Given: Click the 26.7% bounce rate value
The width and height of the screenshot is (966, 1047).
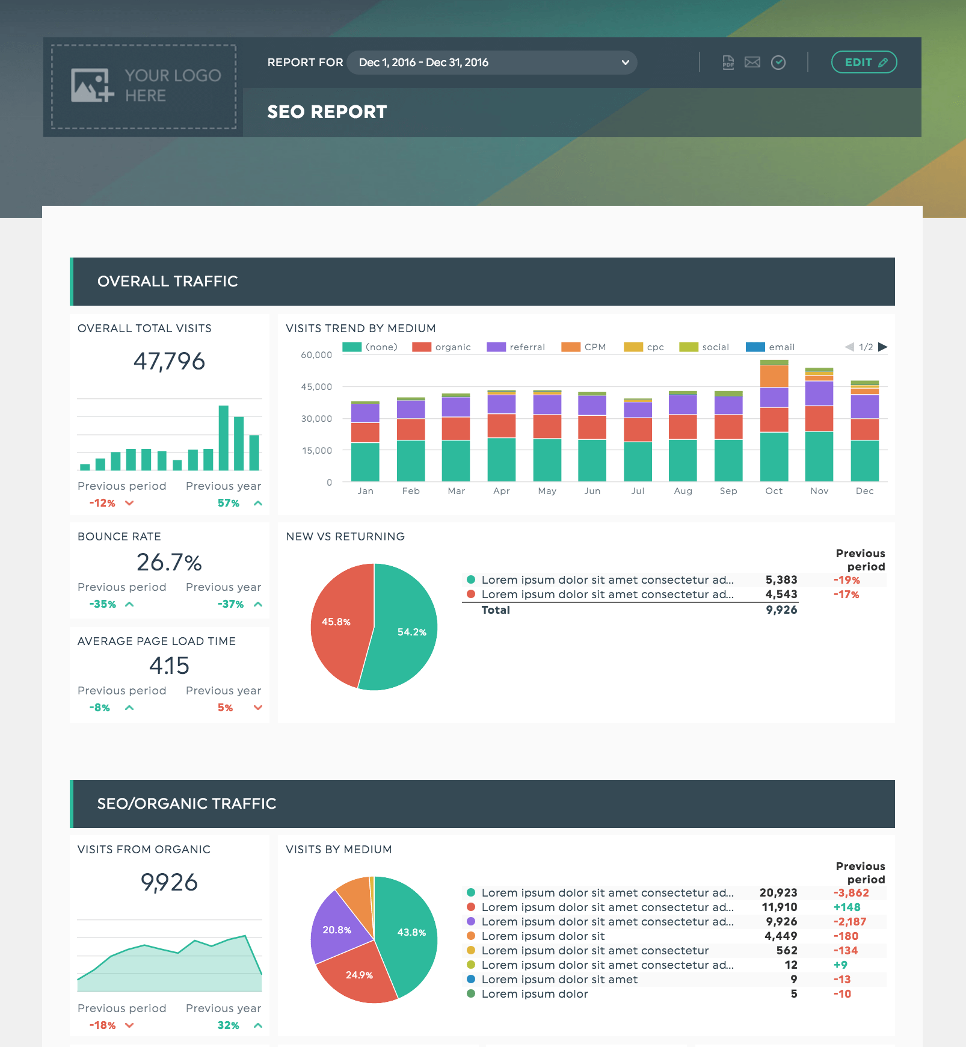Looking at the screenshot, I should (x=170, y=563).
